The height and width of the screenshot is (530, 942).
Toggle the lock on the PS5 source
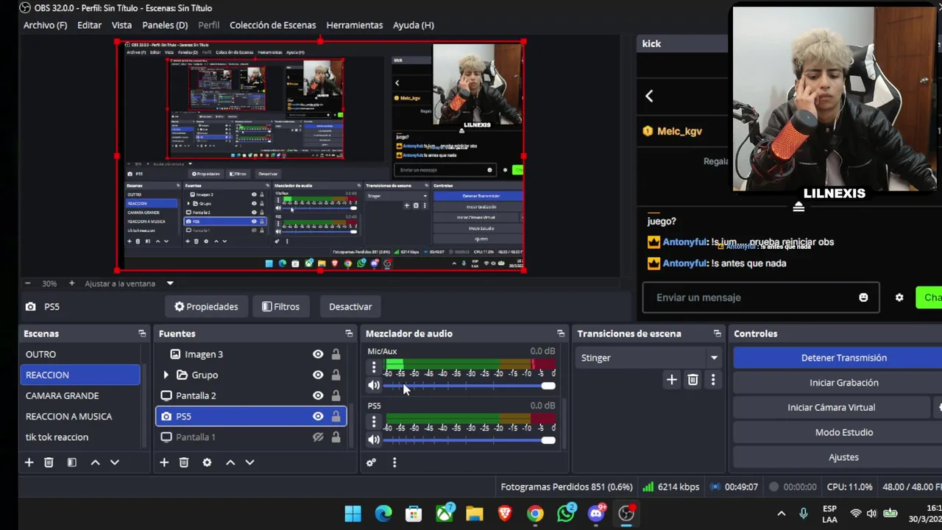[x=336, y=416]
